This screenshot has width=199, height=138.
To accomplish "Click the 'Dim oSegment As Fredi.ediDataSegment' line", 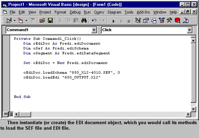I will tap(67, 53).
